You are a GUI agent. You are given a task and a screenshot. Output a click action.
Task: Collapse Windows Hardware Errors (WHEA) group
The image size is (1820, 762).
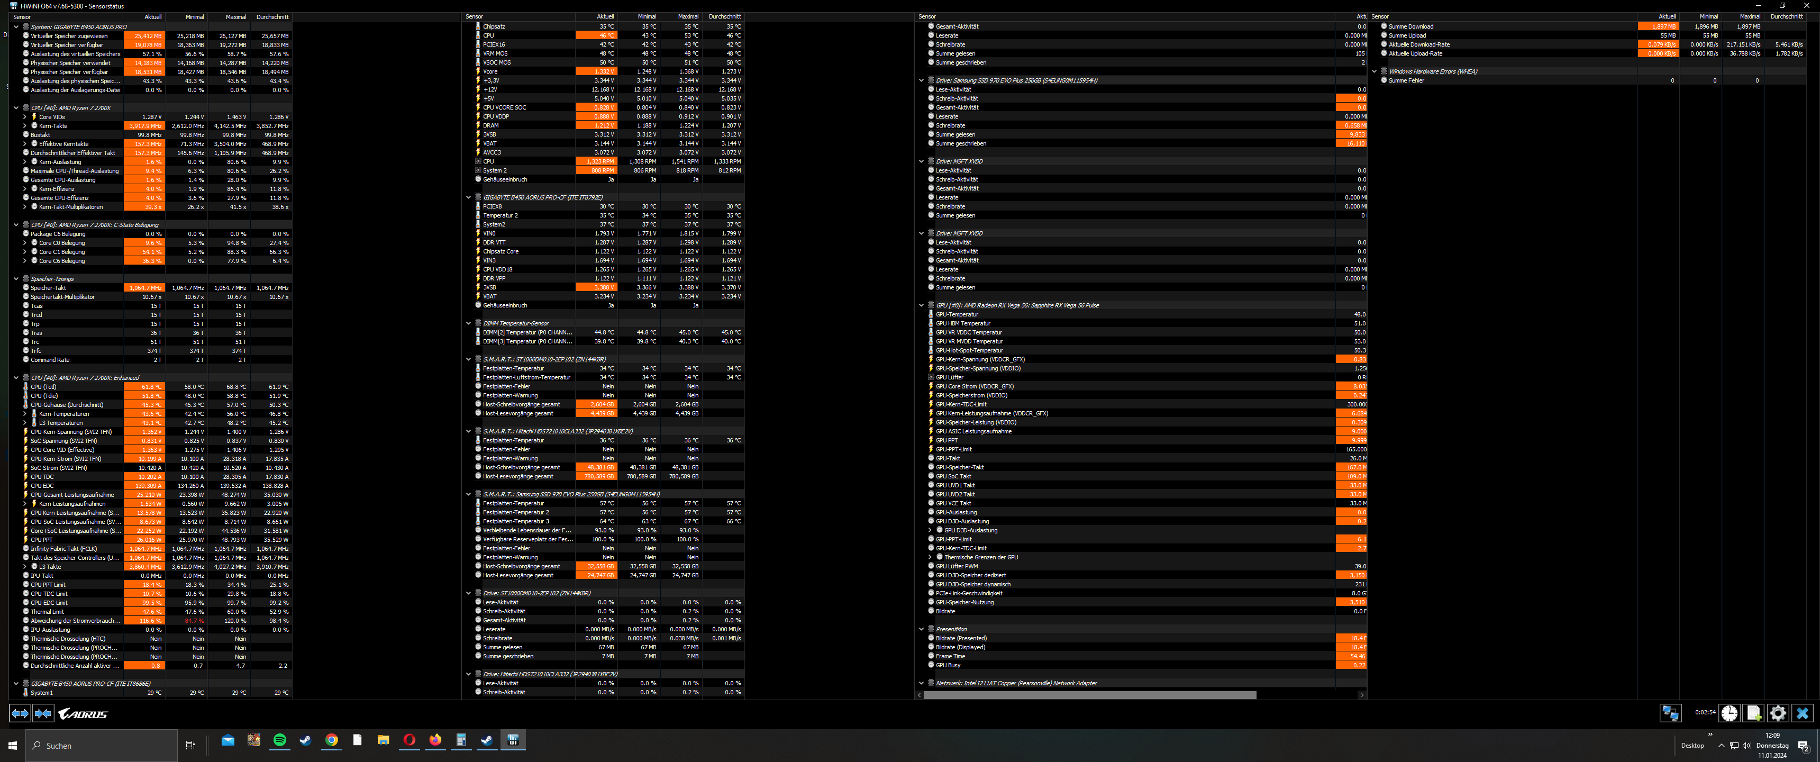(x=1374, y=71)
